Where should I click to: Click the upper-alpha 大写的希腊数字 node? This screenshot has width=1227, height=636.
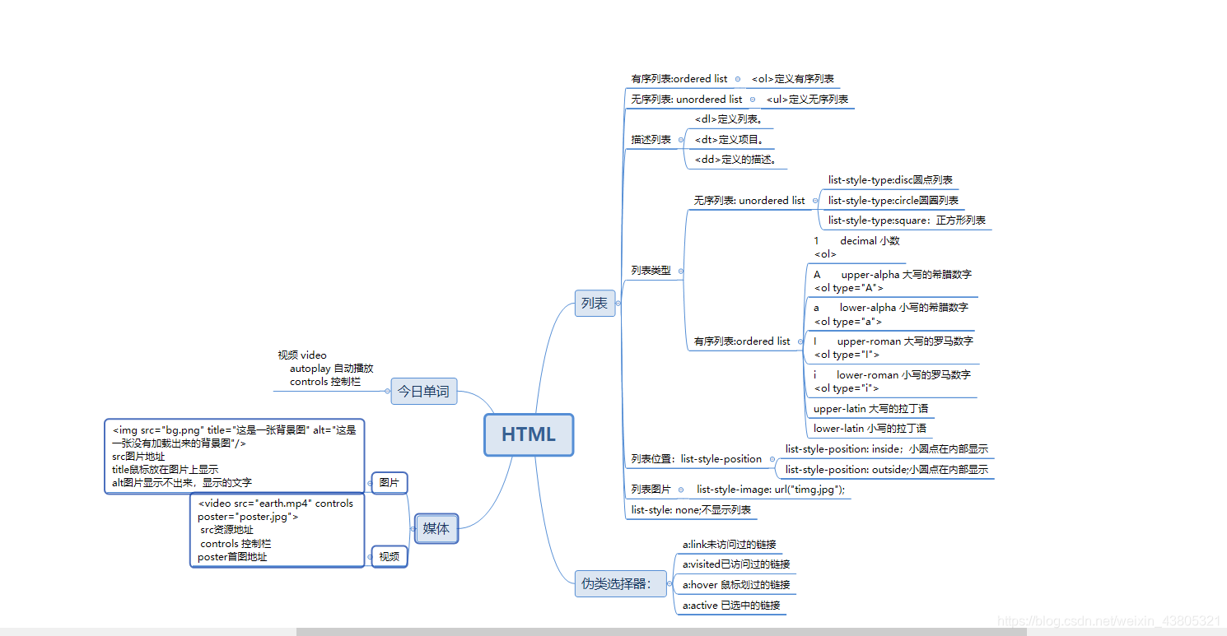pos(893,281)
